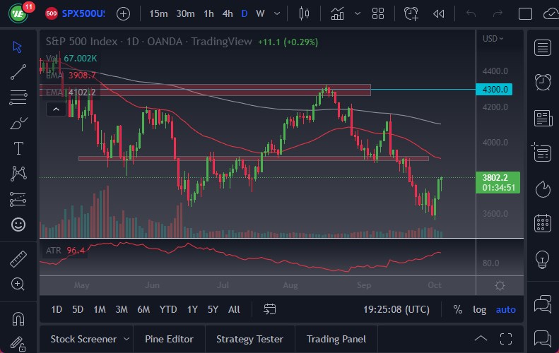
Task: Click the bar replay rewind icon
Action: [439, 13]
